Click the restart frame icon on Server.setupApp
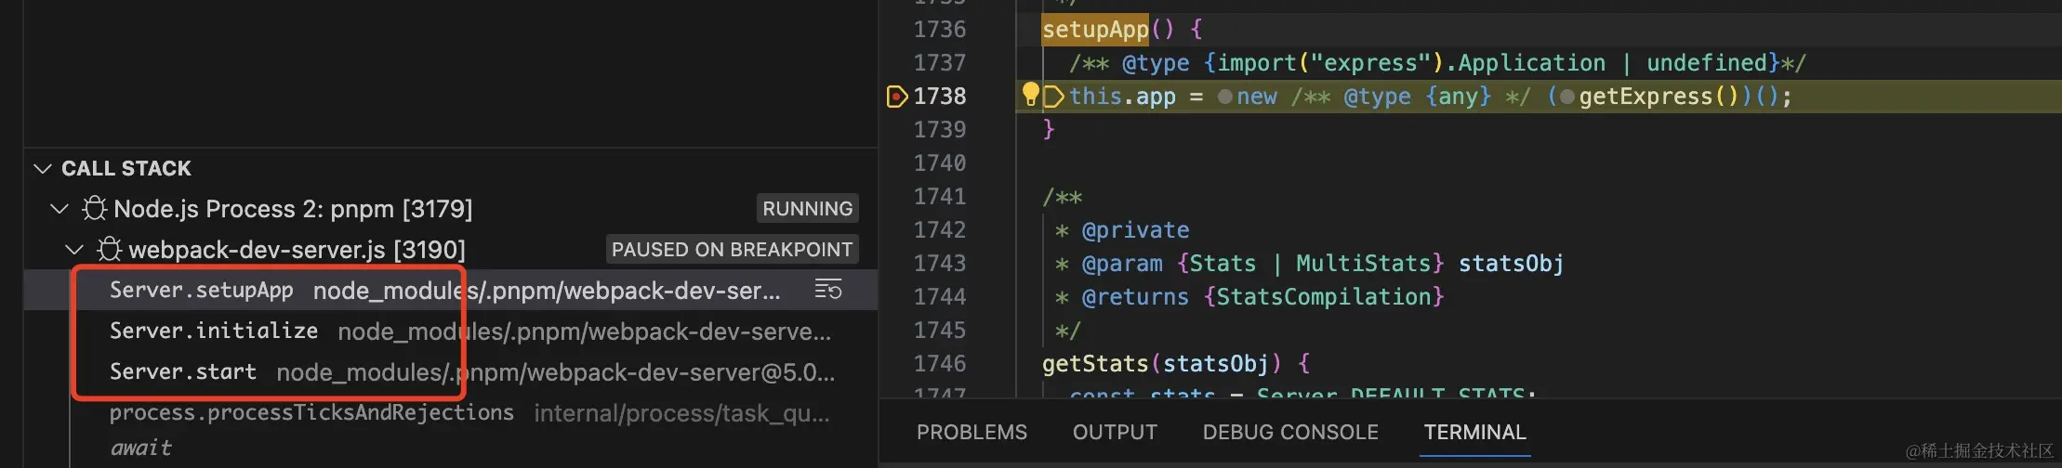The height and width of the screenshot is (468, 2062). [827, 290]
